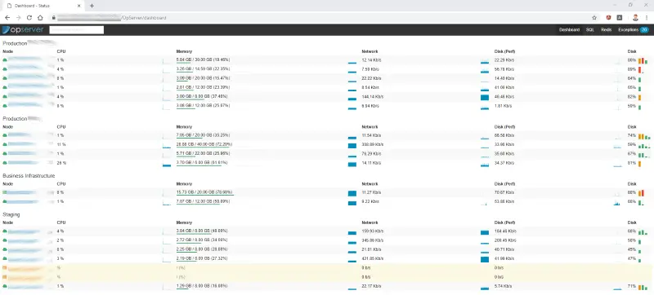Click the OpServer search box
This screenshot has width=654, height=295.
pyautogui.click(x=76, y=30)
